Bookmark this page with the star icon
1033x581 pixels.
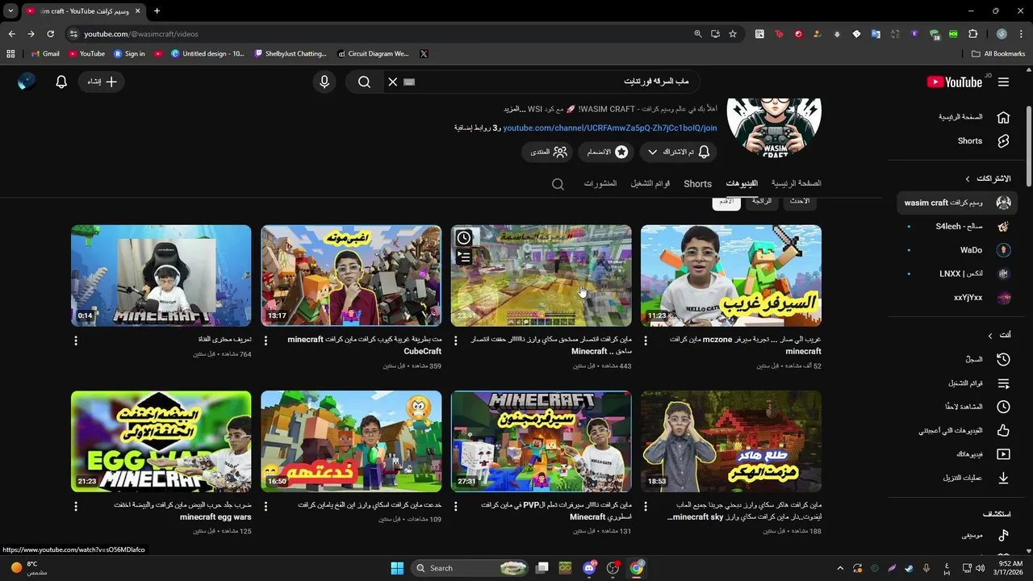[x=733, y=34]
